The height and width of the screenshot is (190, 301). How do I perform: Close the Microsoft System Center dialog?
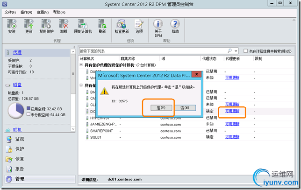pos(197,74)
